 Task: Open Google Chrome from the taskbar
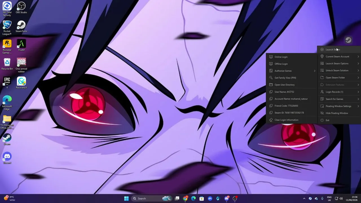[185, 198]
